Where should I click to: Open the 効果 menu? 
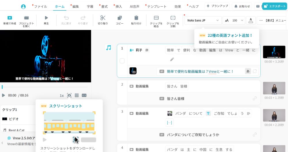[x=178, y=6]
